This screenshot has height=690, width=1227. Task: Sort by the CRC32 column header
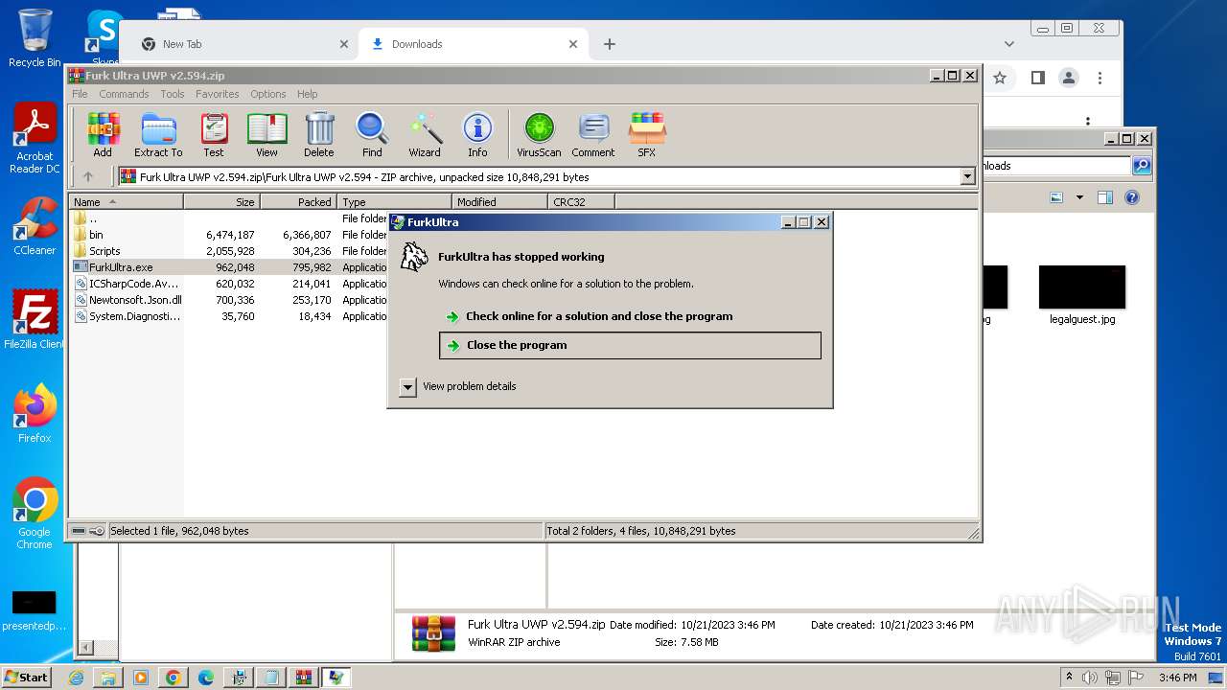581,201
